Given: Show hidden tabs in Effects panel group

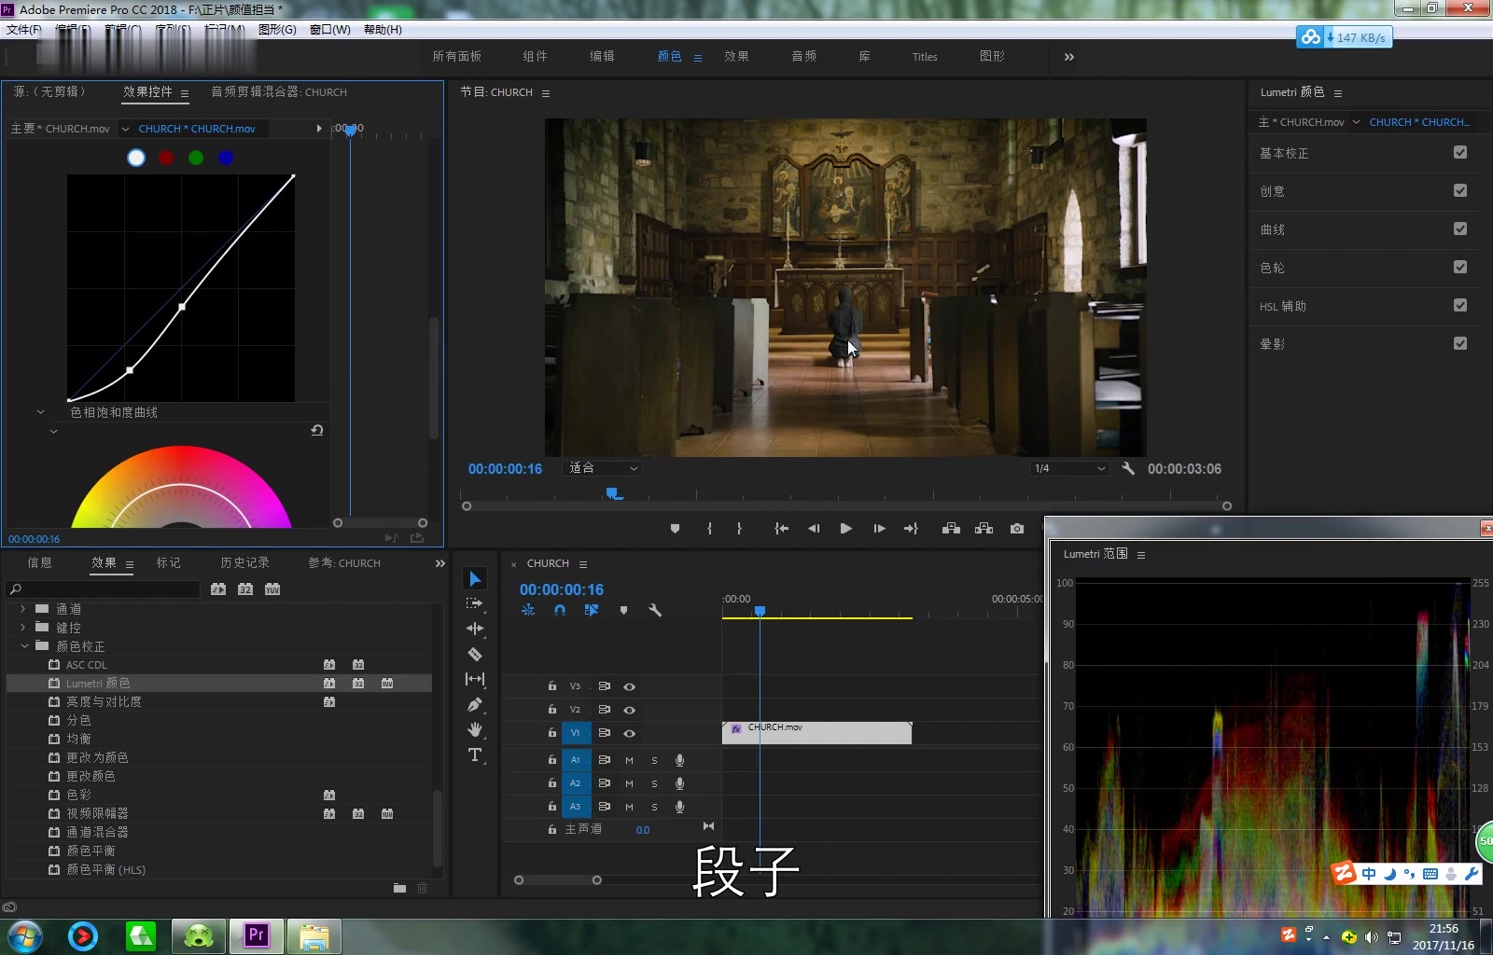Looking at the screenshot, I should (440, 563).
